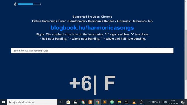This screenshot has height=105, width=187.
Task: Click the battery status tray icon
Action: 153,102
